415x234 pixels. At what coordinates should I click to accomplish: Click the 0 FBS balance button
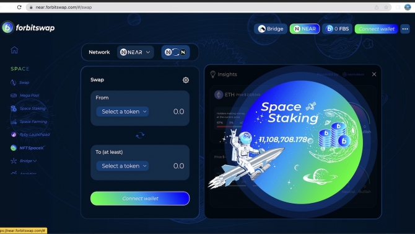[337, 29]
